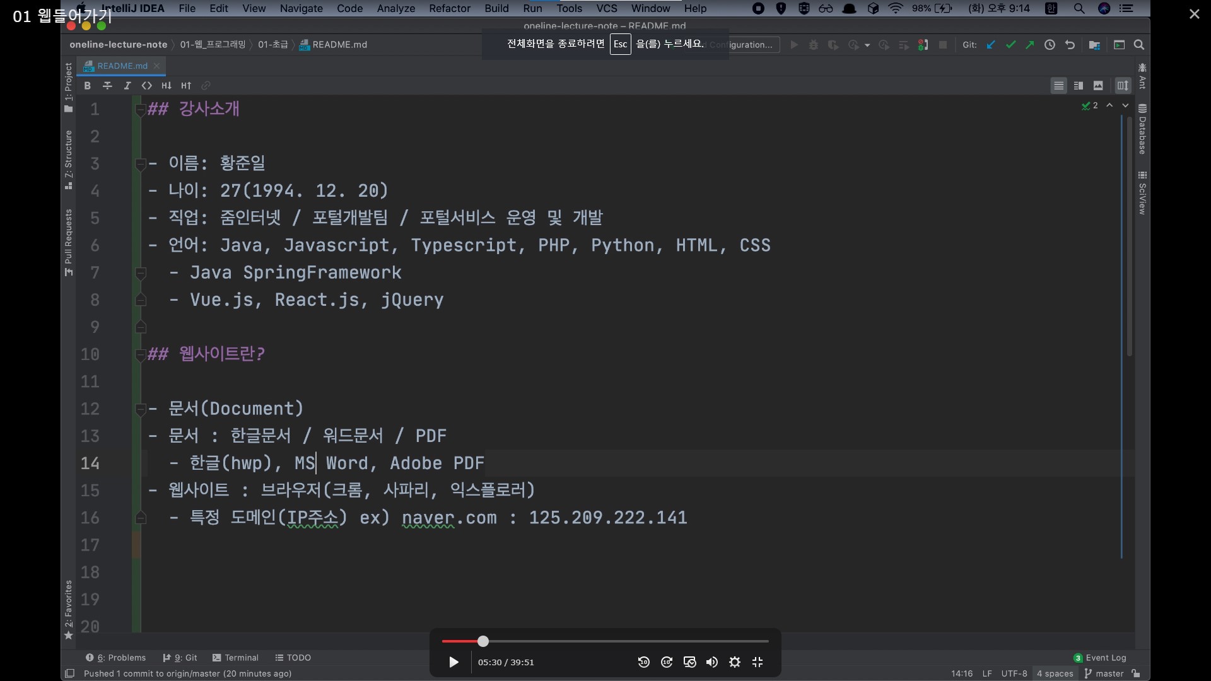Open the Analyze menu

tap(395, 8)
